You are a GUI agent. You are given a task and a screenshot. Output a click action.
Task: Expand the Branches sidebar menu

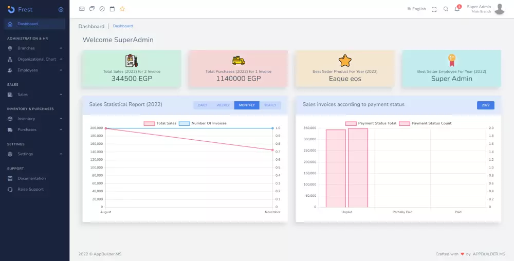(x=35, y=48)
